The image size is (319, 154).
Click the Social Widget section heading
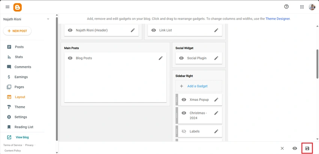pos(184,48)
